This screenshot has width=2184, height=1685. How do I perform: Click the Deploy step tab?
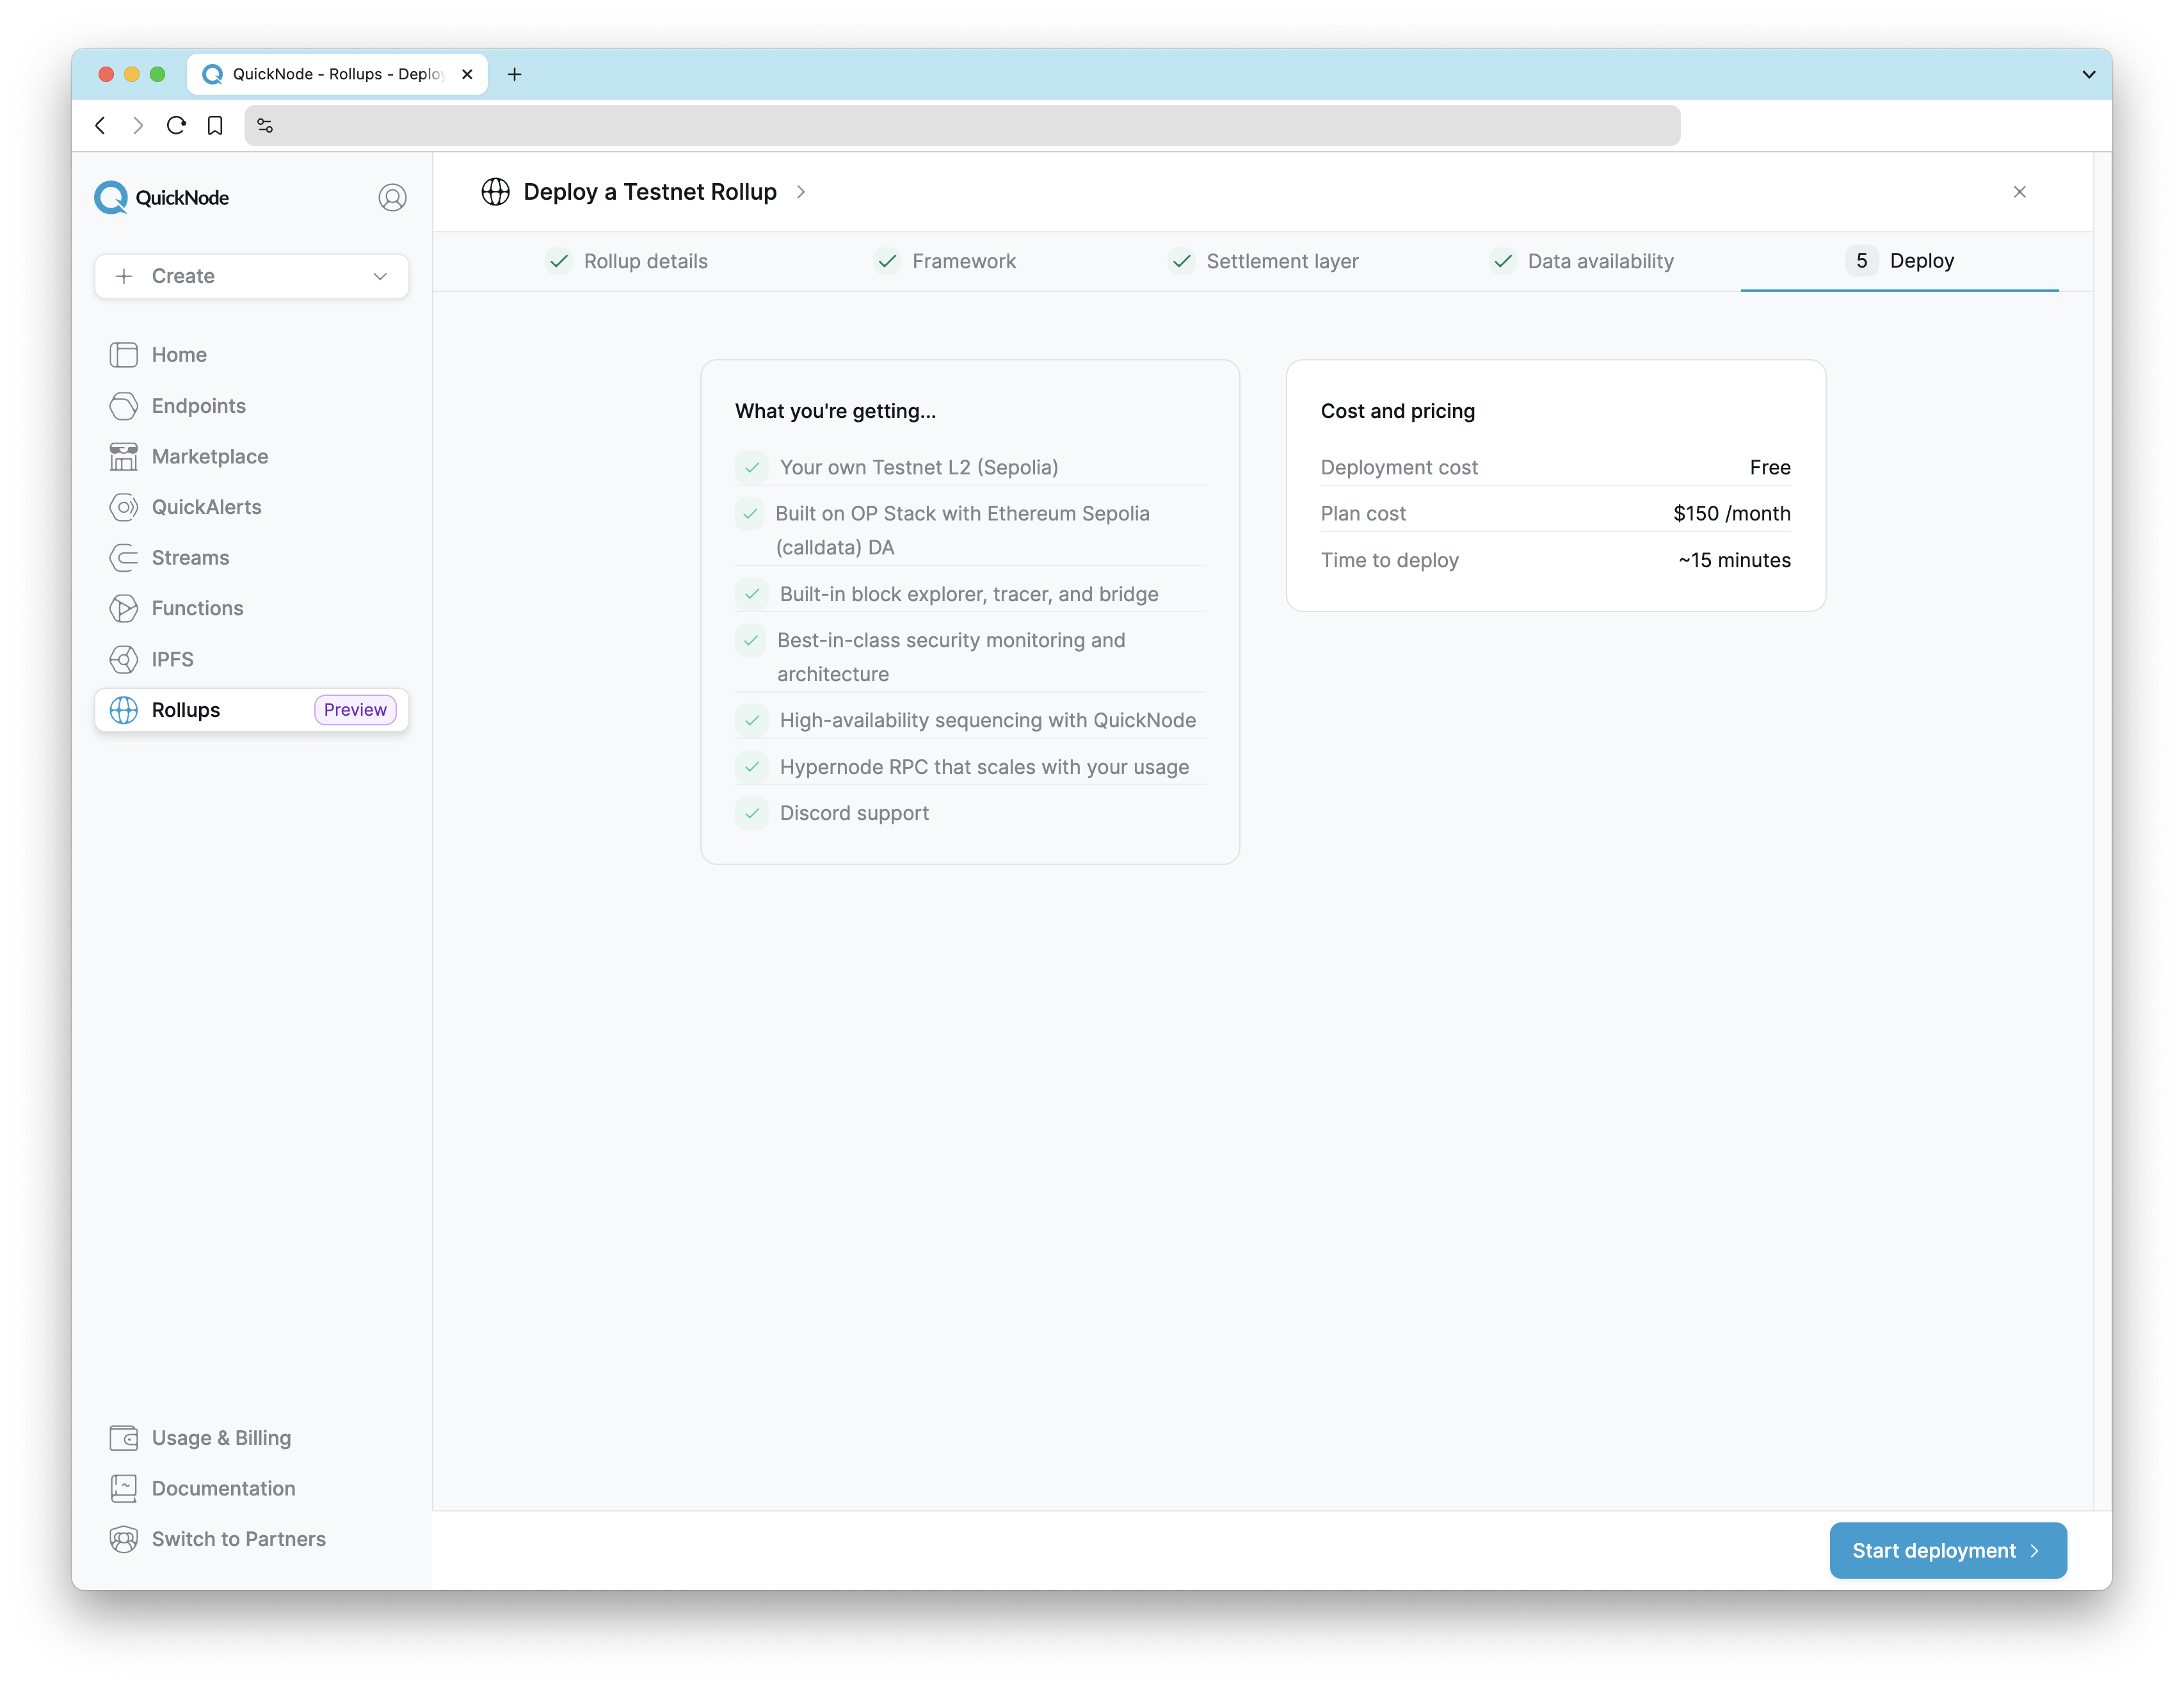coord(1902,260)
